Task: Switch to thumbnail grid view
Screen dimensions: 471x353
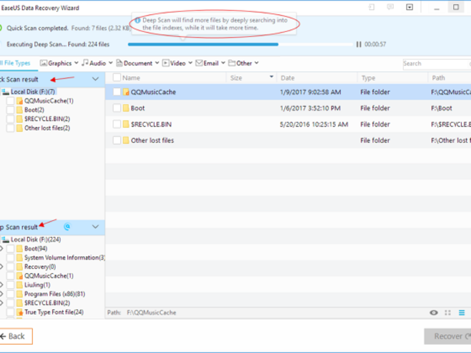Action: (447, 313)
